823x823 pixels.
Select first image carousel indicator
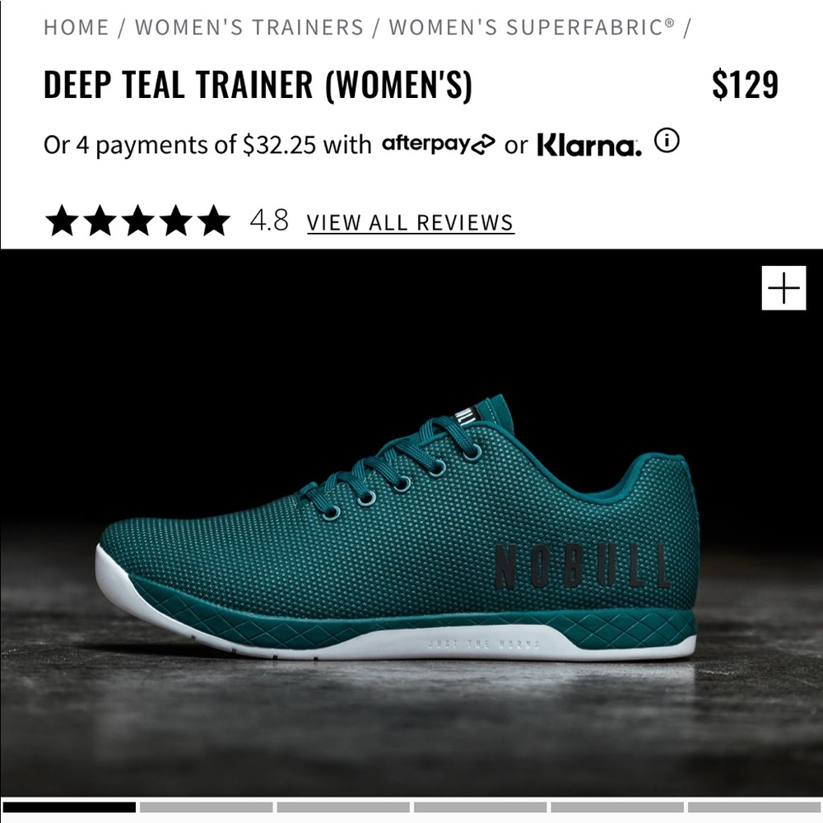click(69, 807)
